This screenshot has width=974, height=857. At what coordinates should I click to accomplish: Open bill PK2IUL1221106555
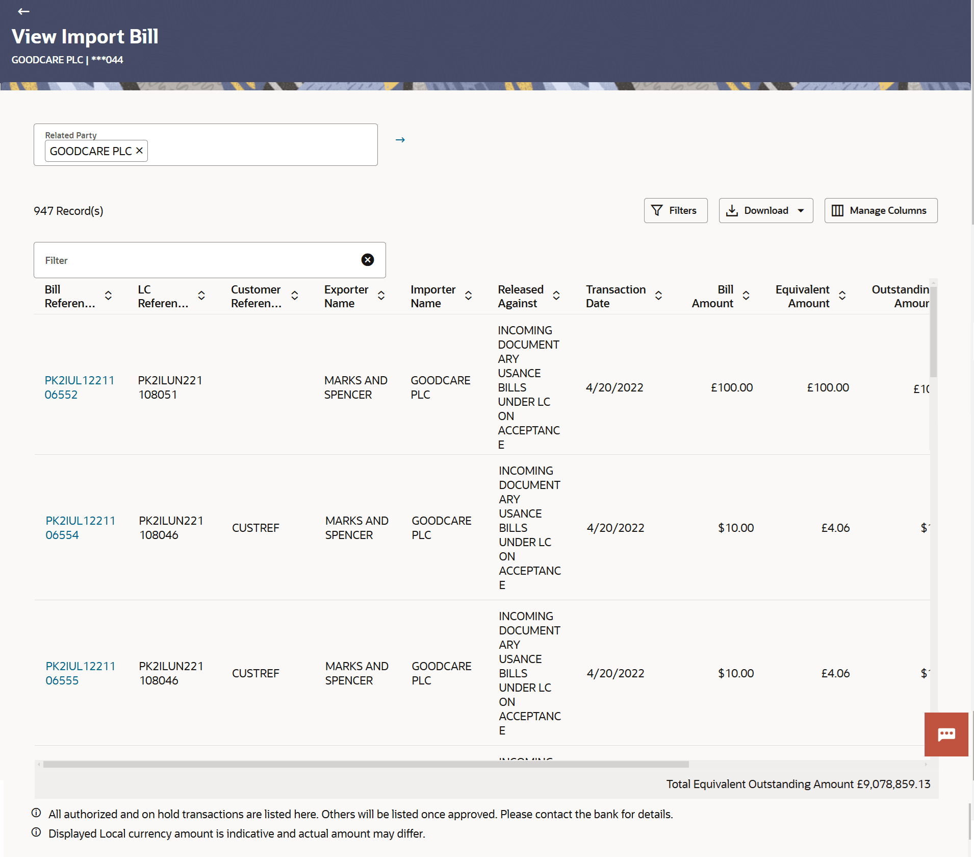[x=81, y=673]
